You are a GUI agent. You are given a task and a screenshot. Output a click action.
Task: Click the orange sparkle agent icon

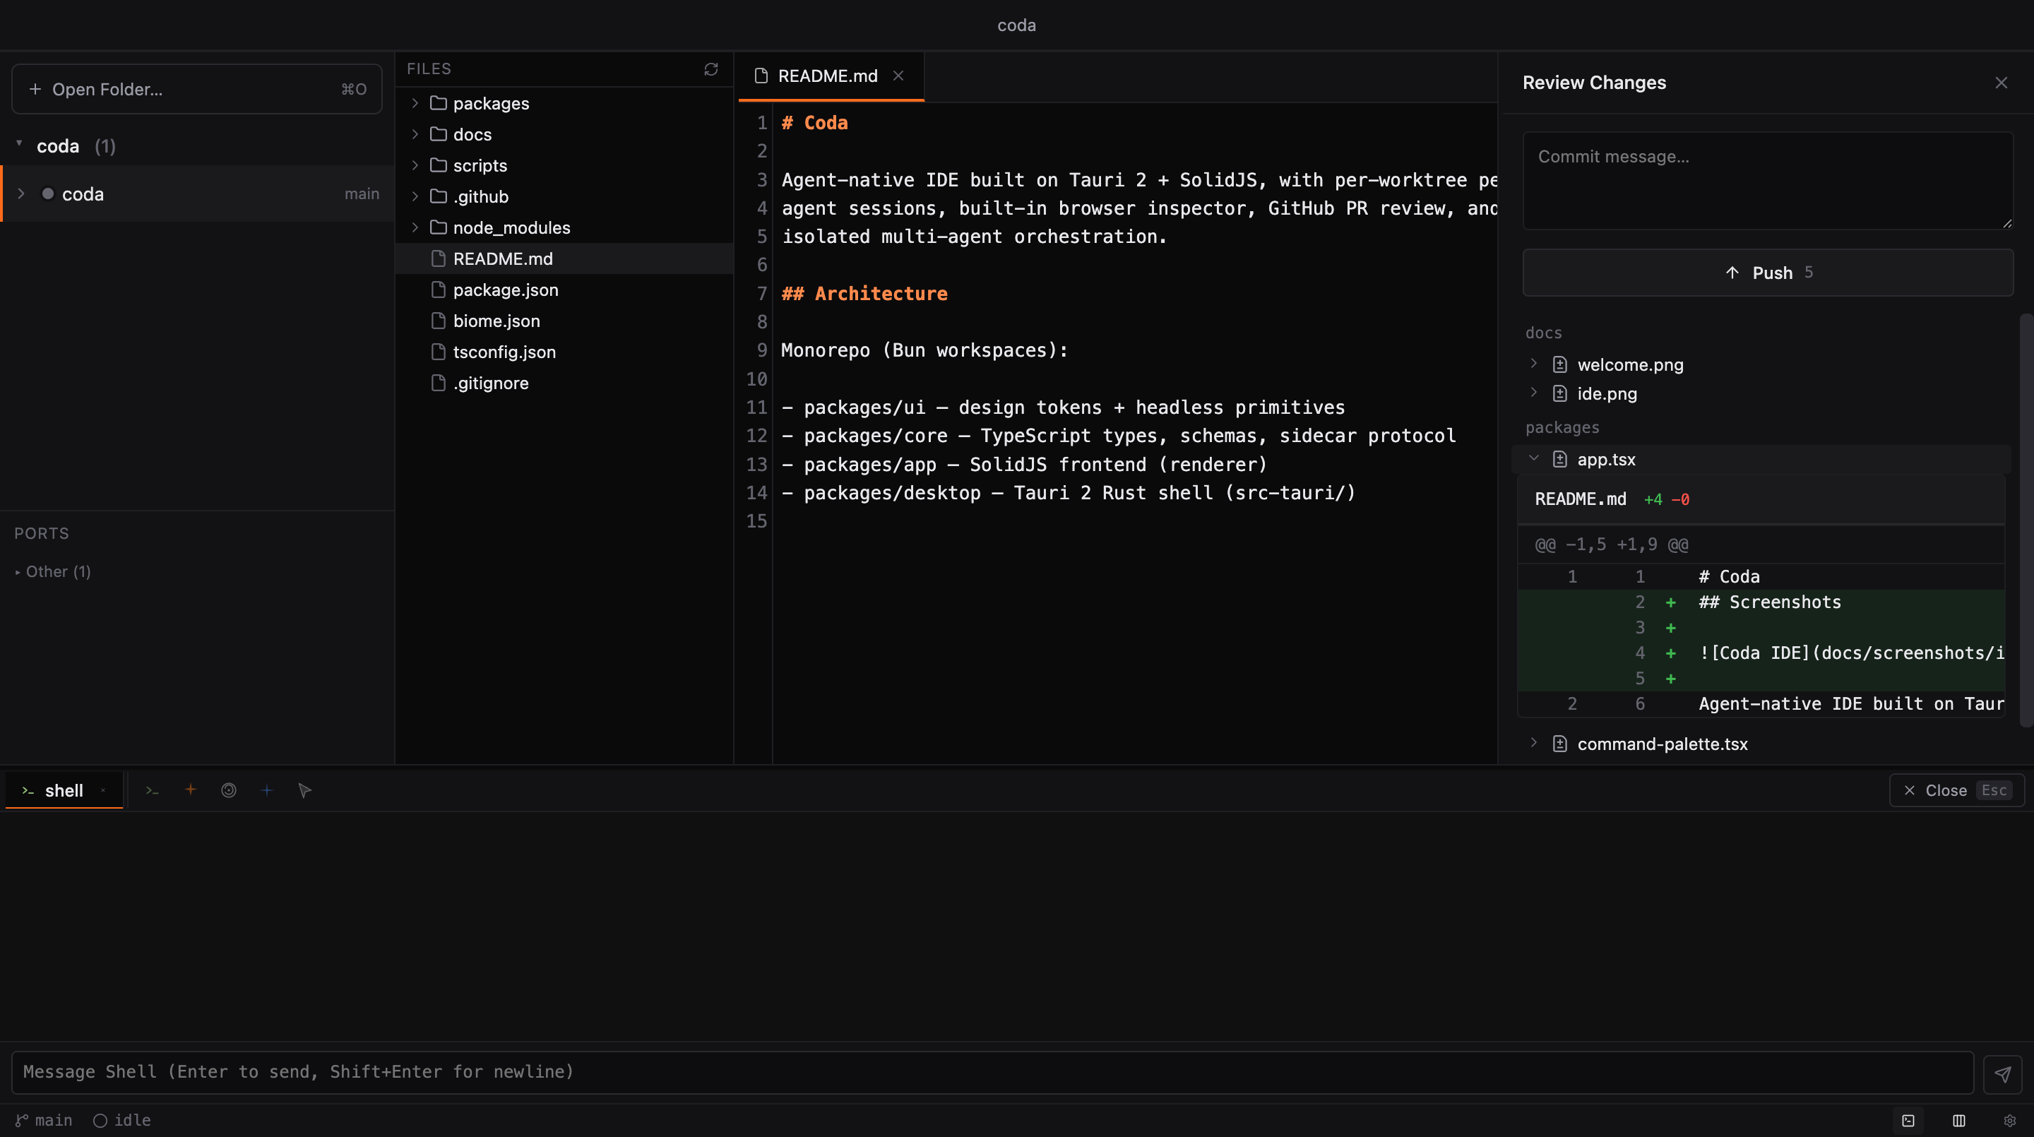[190, 790]
